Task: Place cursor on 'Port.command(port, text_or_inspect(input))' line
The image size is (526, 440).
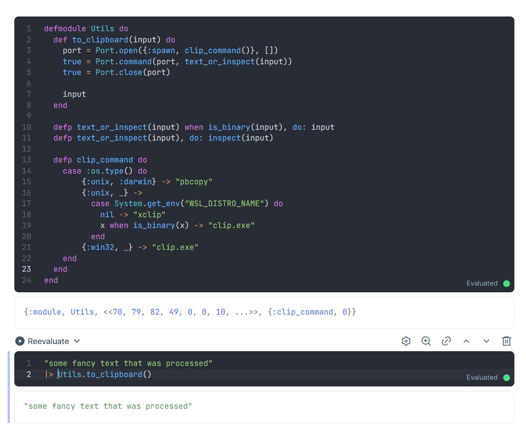Action: click(177, 62)
